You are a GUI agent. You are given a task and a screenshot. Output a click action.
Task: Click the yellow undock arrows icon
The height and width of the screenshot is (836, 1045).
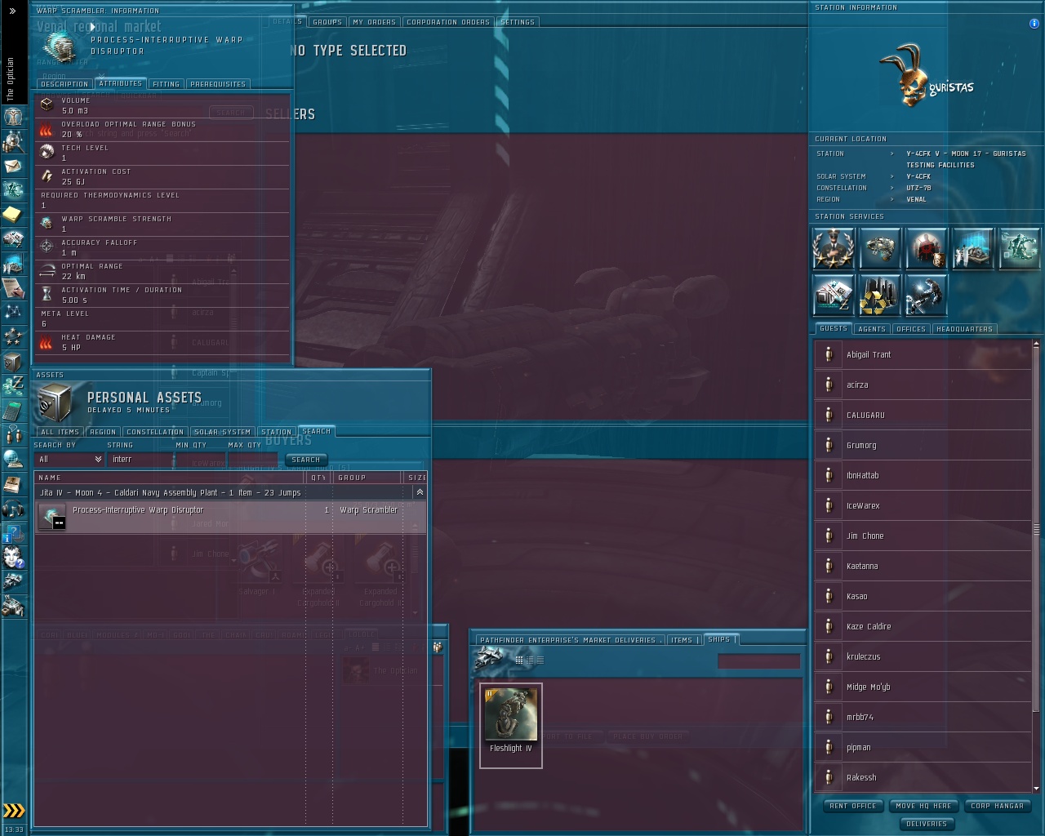pos(14,811)
